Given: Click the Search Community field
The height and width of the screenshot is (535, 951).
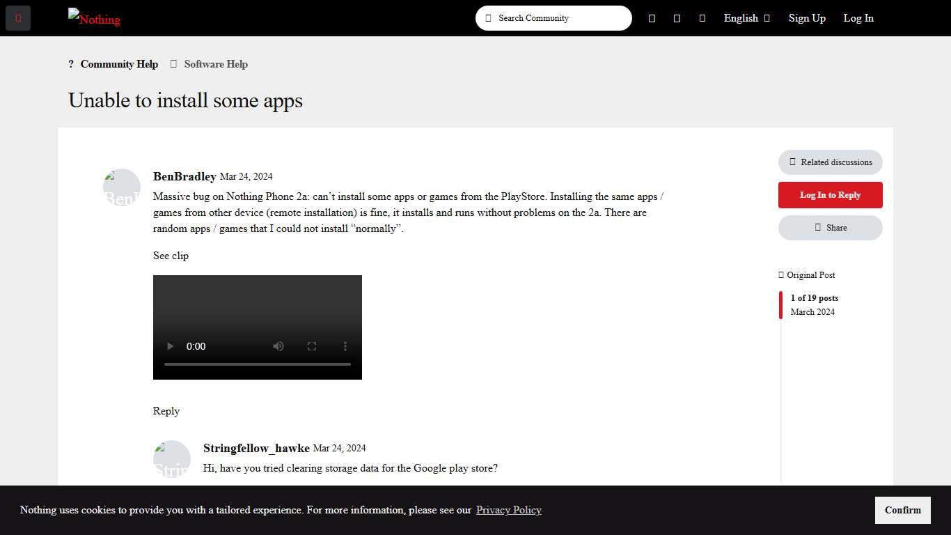Looking at the screenshot, I should 557,18.
